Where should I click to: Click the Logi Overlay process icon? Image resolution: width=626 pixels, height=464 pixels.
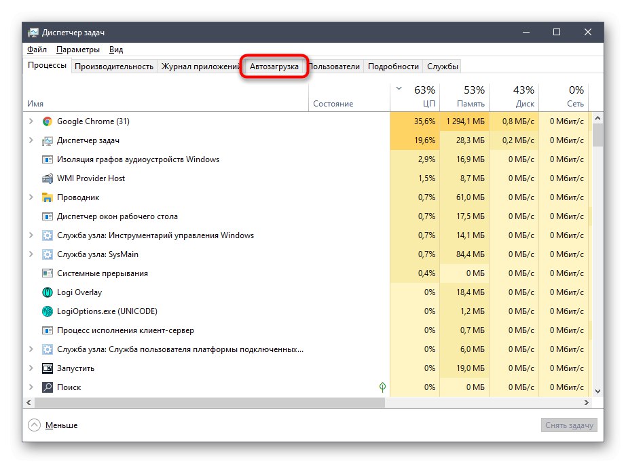48,292
